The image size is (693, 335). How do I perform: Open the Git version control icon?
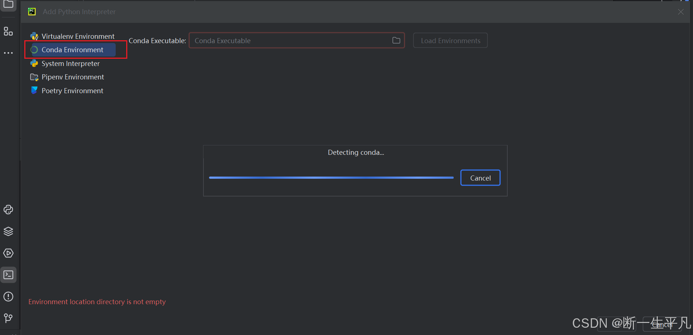click(8, 318)
